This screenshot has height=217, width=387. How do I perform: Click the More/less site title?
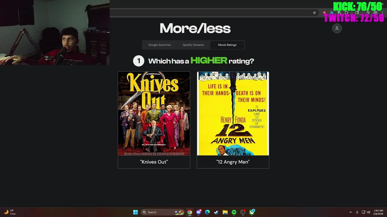pyautogui.click(x=195, y=29)
